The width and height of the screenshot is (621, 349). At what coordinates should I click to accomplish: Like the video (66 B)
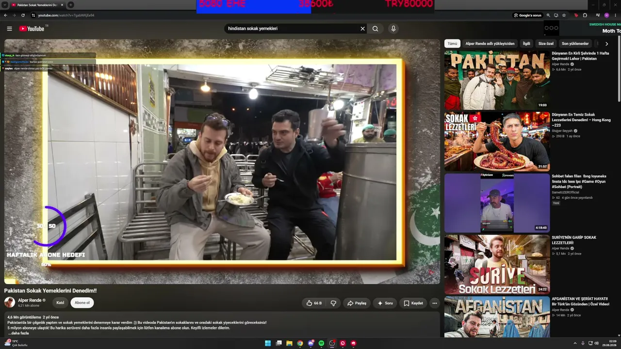[314, 303]
